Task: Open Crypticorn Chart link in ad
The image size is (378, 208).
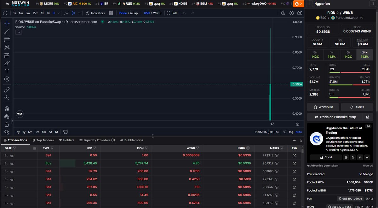Action: (x=326, y=157)
